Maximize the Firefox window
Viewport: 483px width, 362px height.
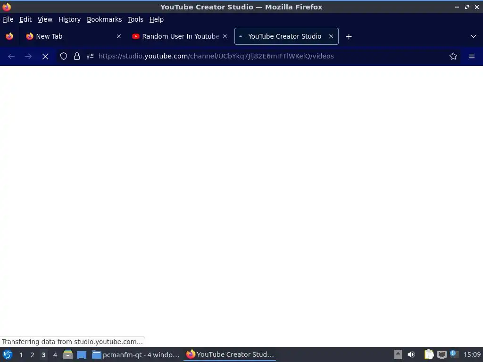coord(467,7)
